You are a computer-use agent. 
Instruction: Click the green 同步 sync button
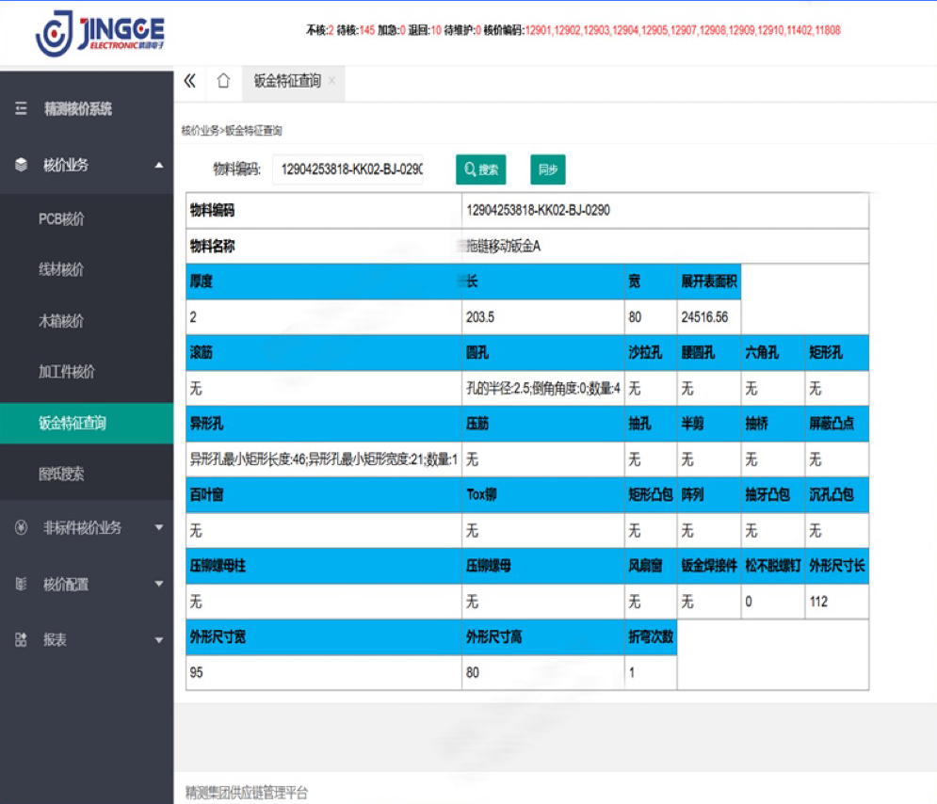click(x=547, y=169)
